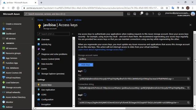The image size is (196, 110).
Task: Regenerate key2 using the refresh icon
Action: [x=85, y=95]
